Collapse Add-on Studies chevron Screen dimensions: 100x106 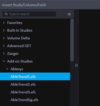coord(4,61)
